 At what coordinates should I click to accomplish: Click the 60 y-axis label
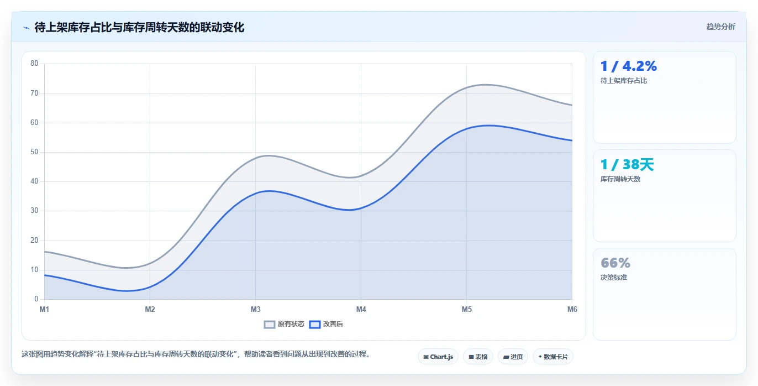click(34, 123)
